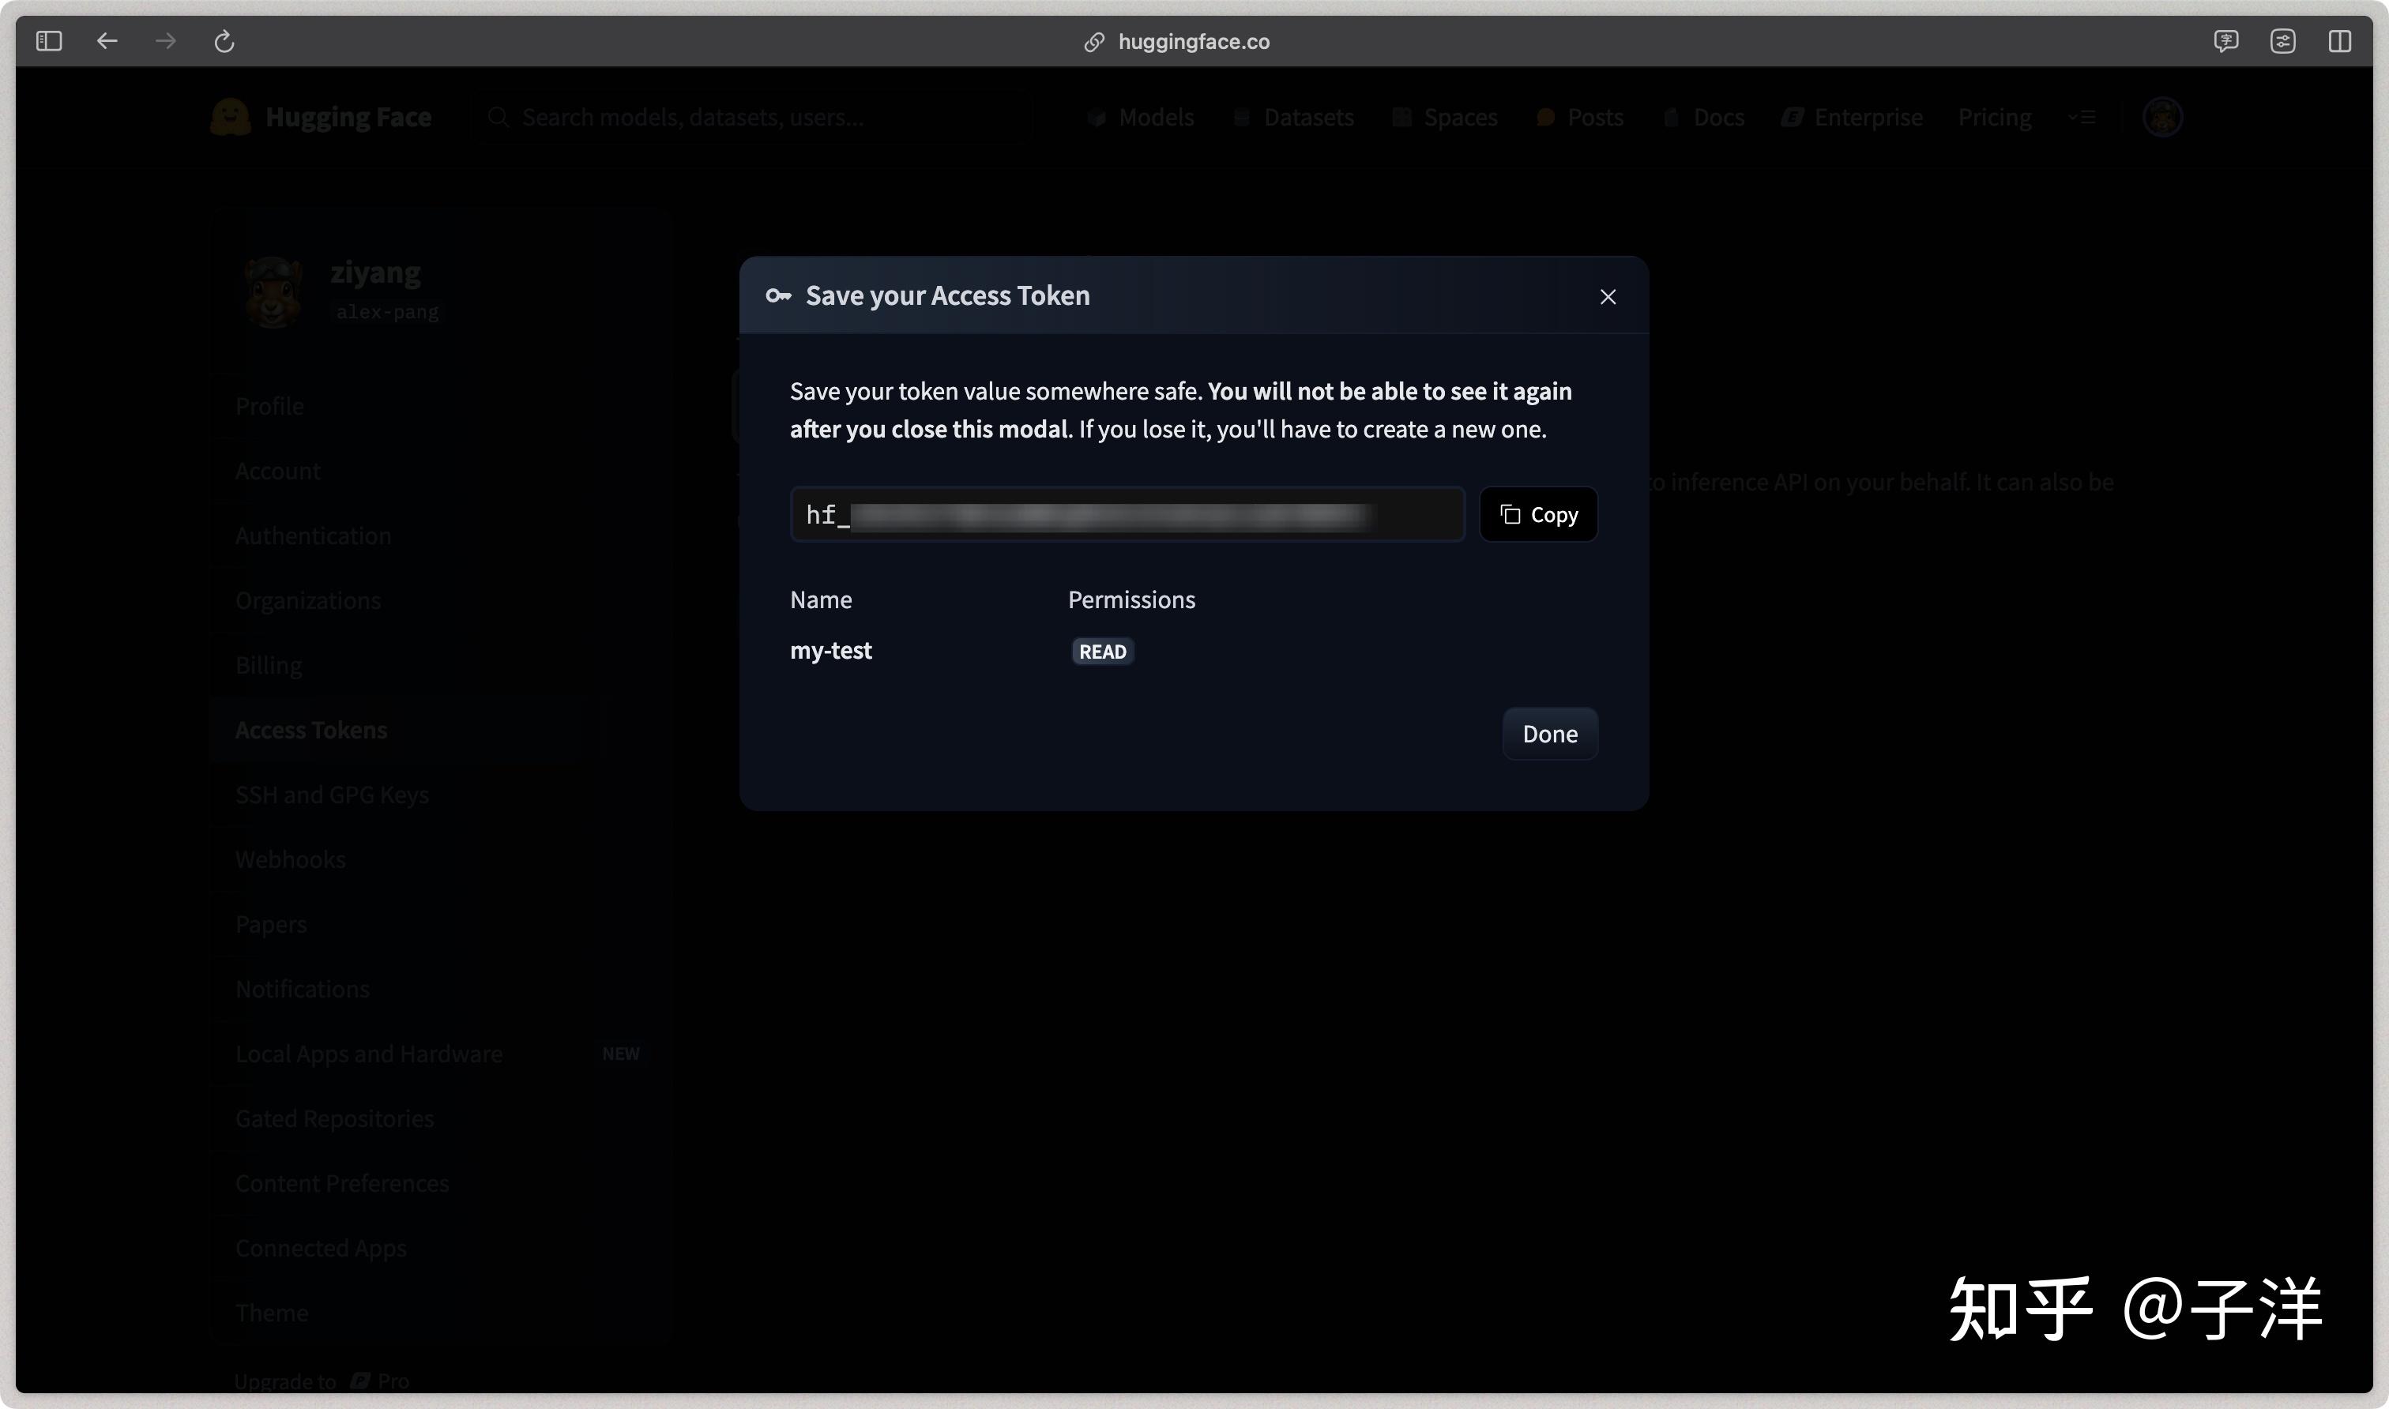The image size is (2389, 1409).
Task: Open the split view icon in the toolbar
Action: [x=2340, y=42]
